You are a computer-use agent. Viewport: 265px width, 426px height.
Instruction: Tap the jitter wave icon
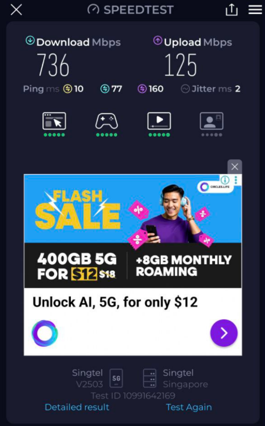click(x=185, y=89)
